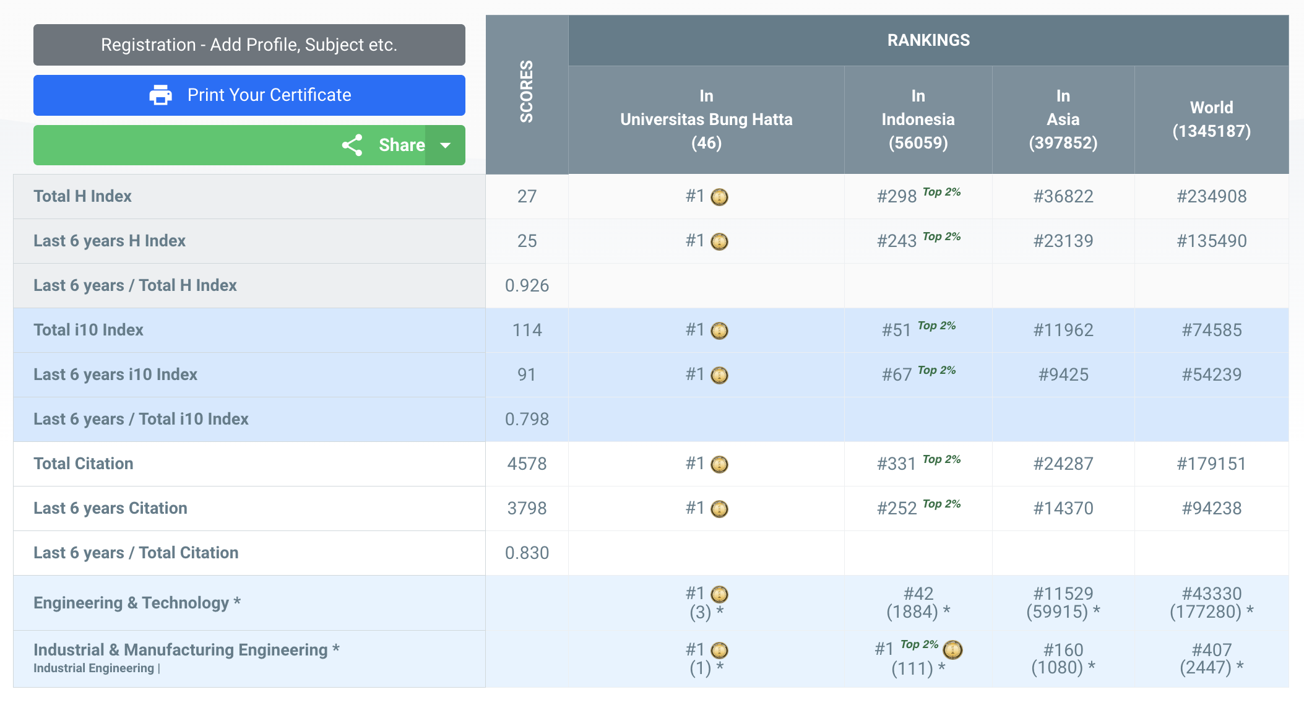Expand the Share dropdown arrow
The width and height of the screenshot is (1304, 705).
click(x=445, y=145)
